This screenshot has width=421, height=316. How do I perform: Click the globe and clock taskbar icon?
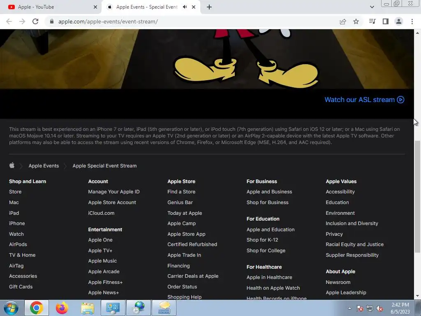click(x=139, y=308)
